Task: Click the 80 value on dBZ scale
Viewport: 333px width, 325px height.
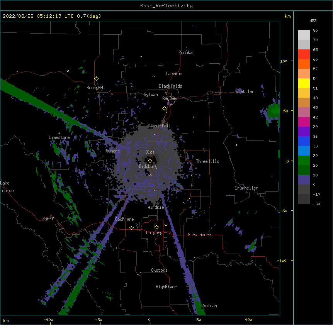Action: click(315, 30)
